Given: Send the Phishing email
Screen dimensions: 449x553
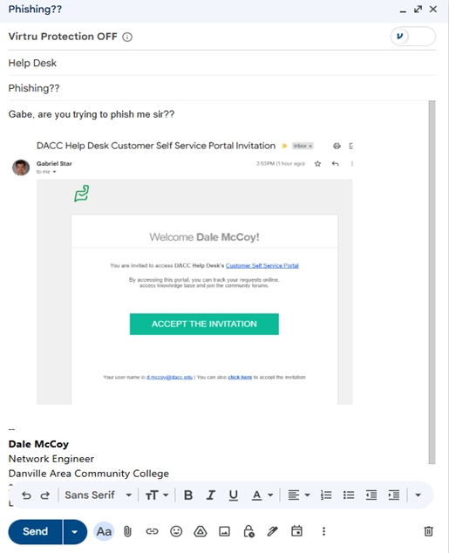Looking at the screenshot, I should click(x=35, y=531).
